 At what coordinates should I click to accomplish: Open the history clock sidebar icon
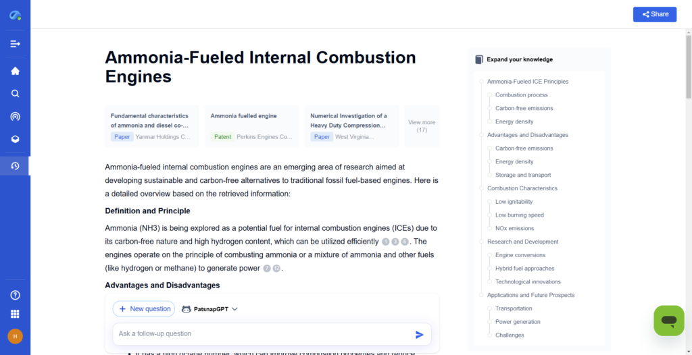tap(15, 166)
